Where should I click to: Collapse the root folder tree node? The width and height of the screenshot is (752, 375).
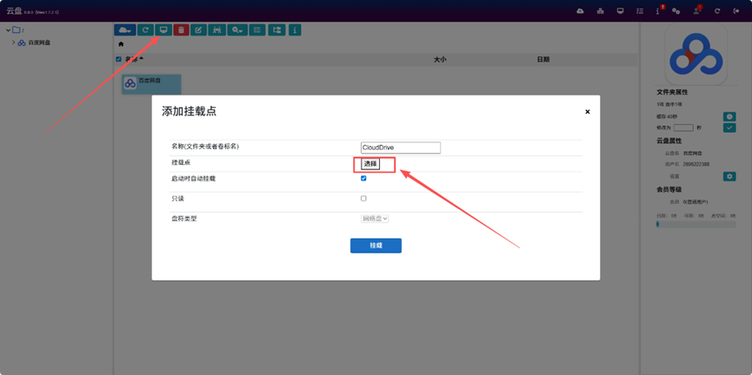pyautogui.click(x=8, y=30)
